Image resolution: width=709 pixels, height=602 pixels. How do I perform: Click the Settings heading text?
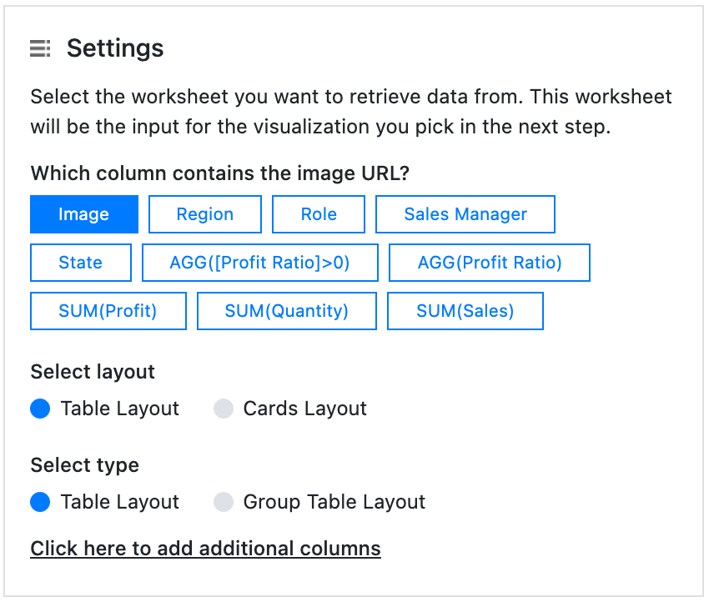(x=115, y=48)
